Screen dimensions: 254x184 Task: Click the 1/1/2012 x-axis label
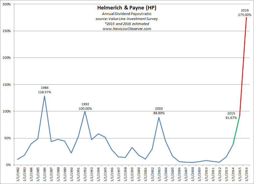point(219,174)
